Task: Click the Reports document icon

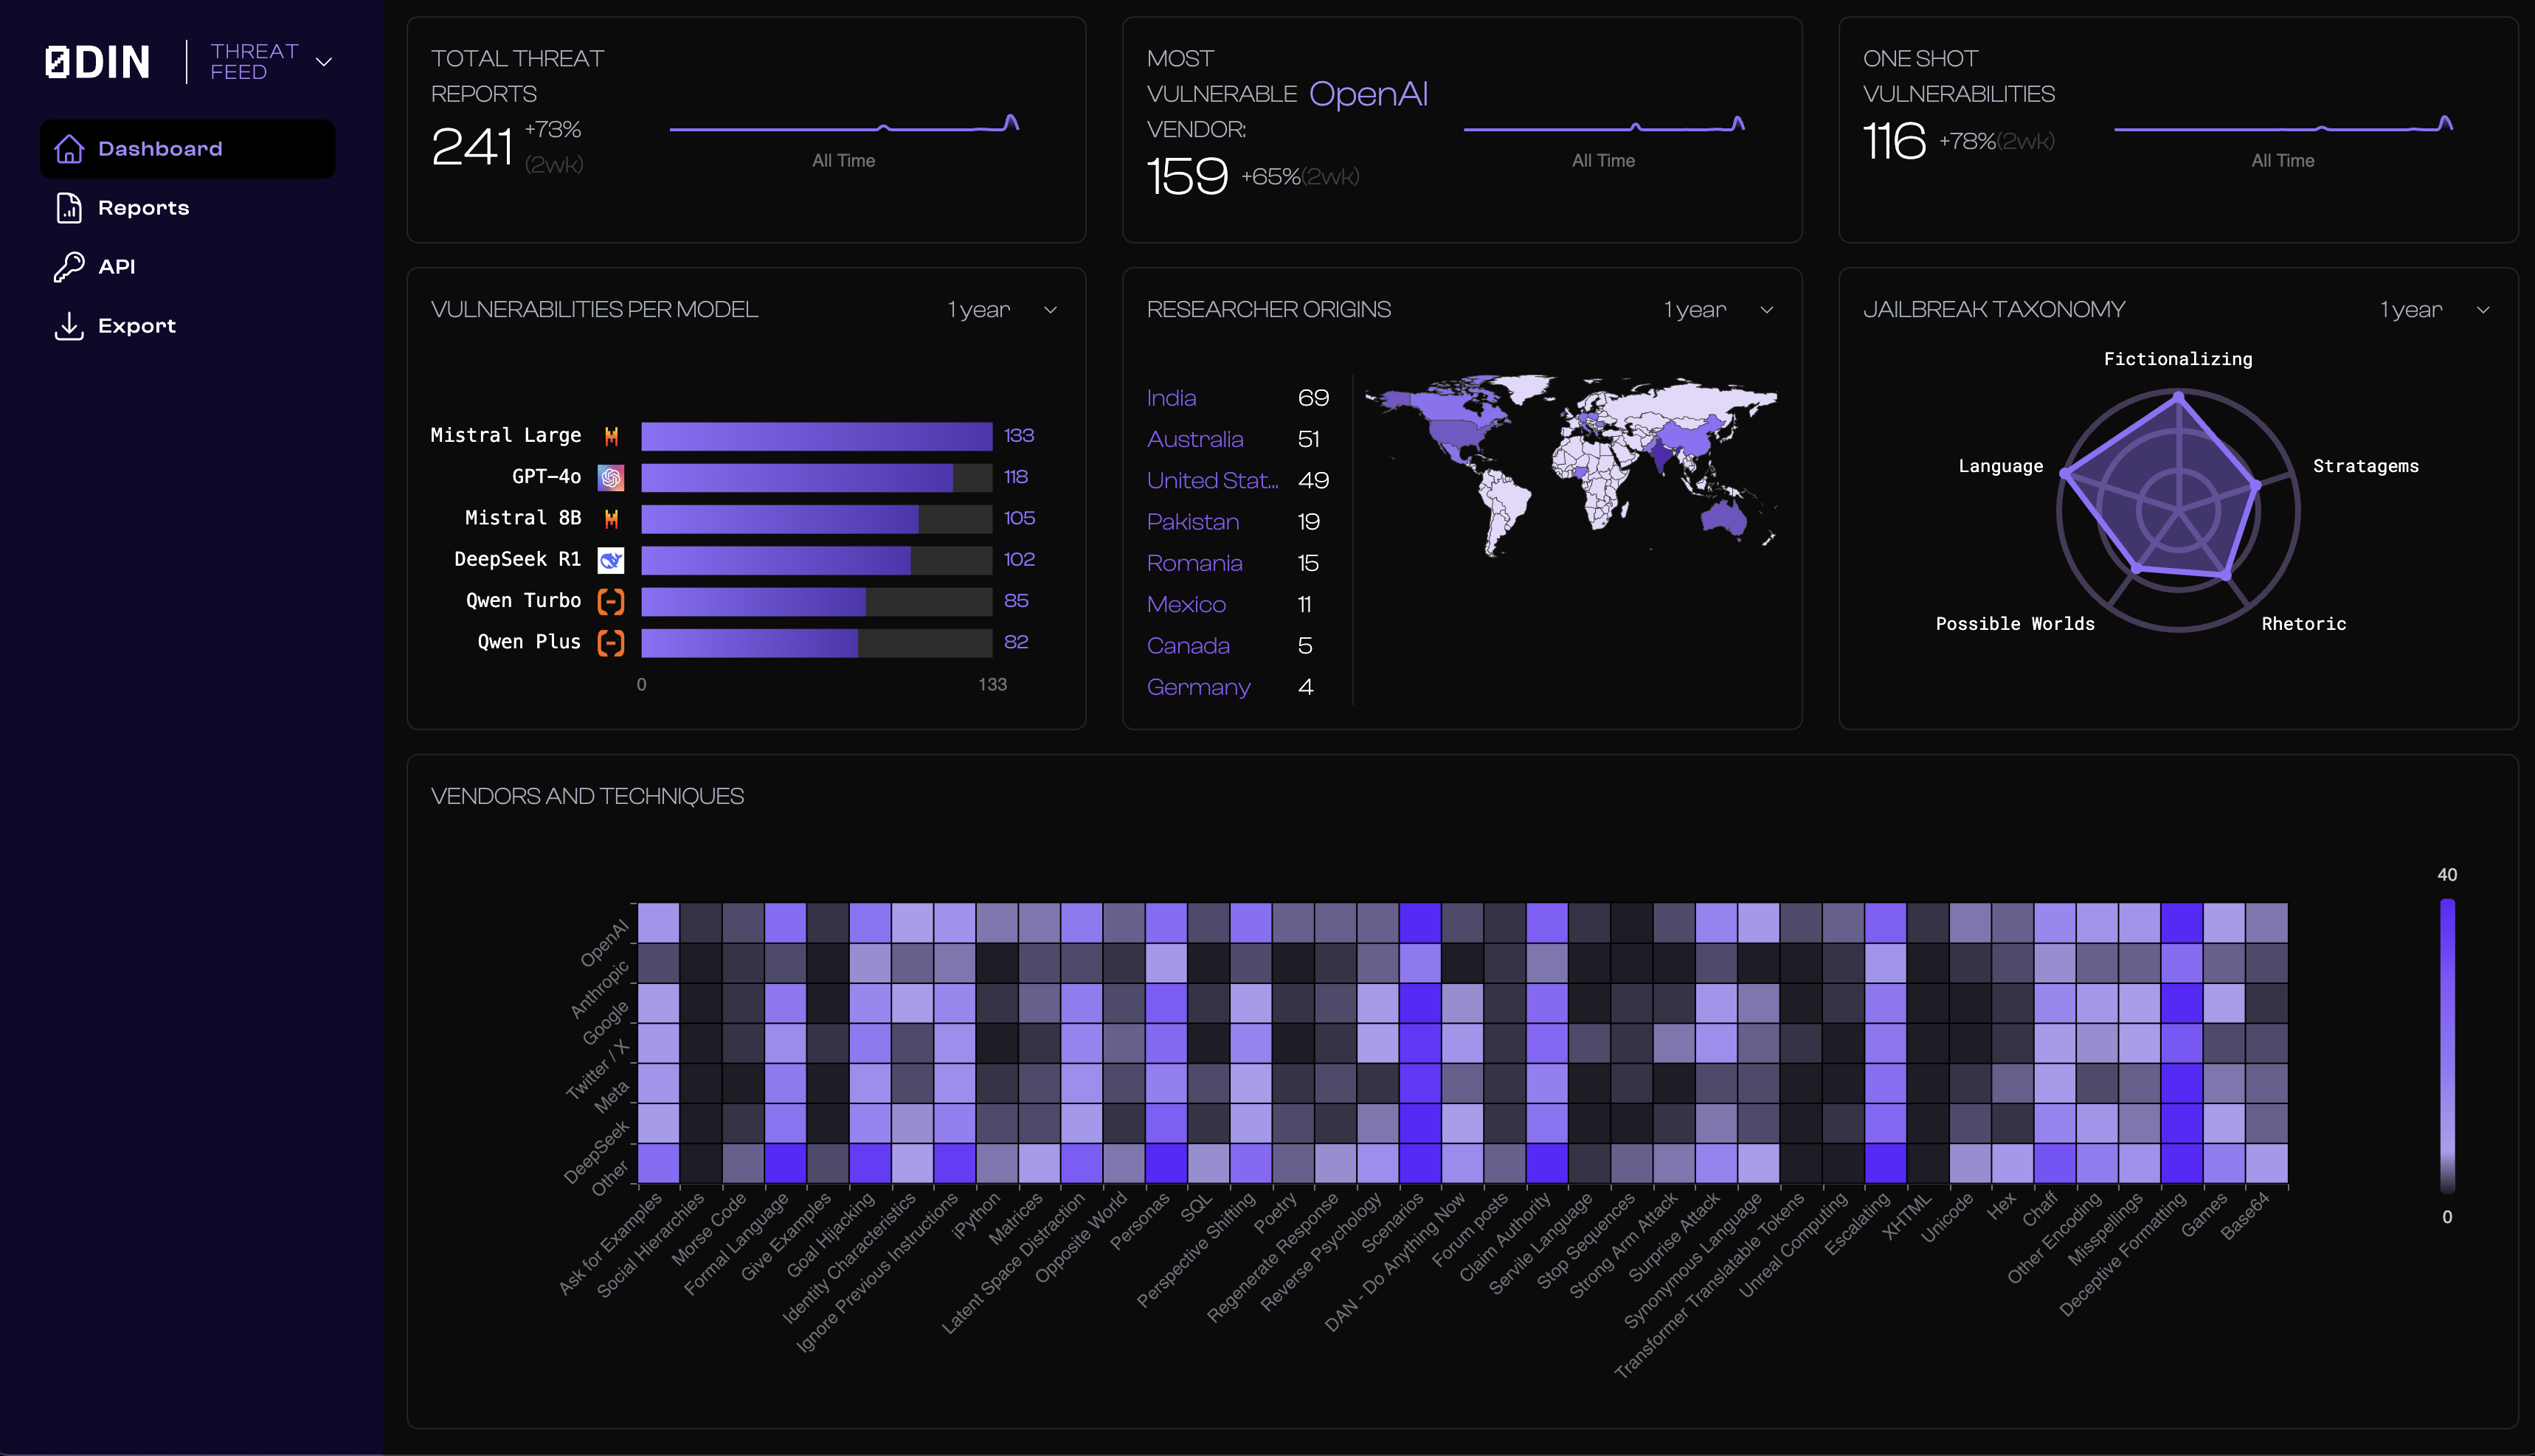Action: (69, 208)
